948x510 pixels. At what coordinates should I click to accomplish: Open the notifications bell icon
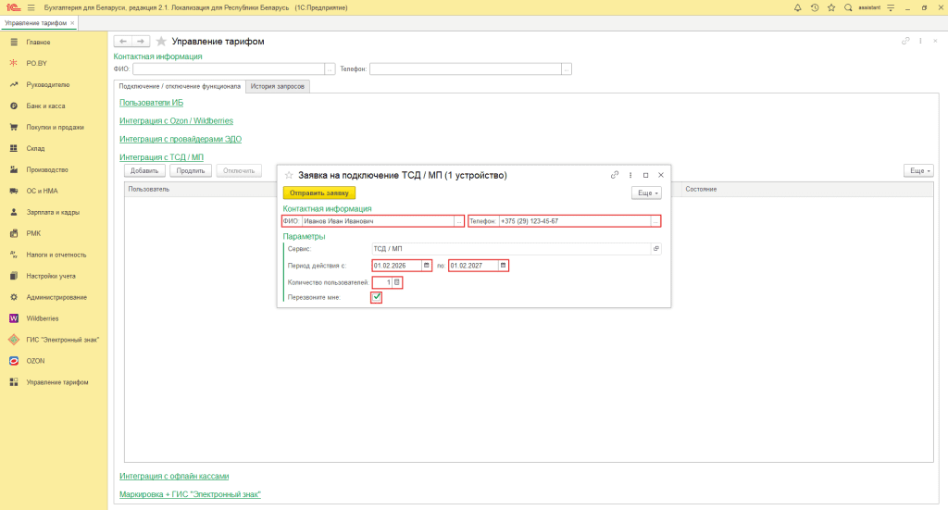(x=798, y=7)
